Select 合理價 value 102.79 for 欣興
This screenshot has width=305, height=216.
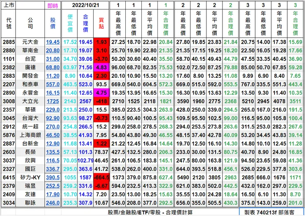(86, 160)
